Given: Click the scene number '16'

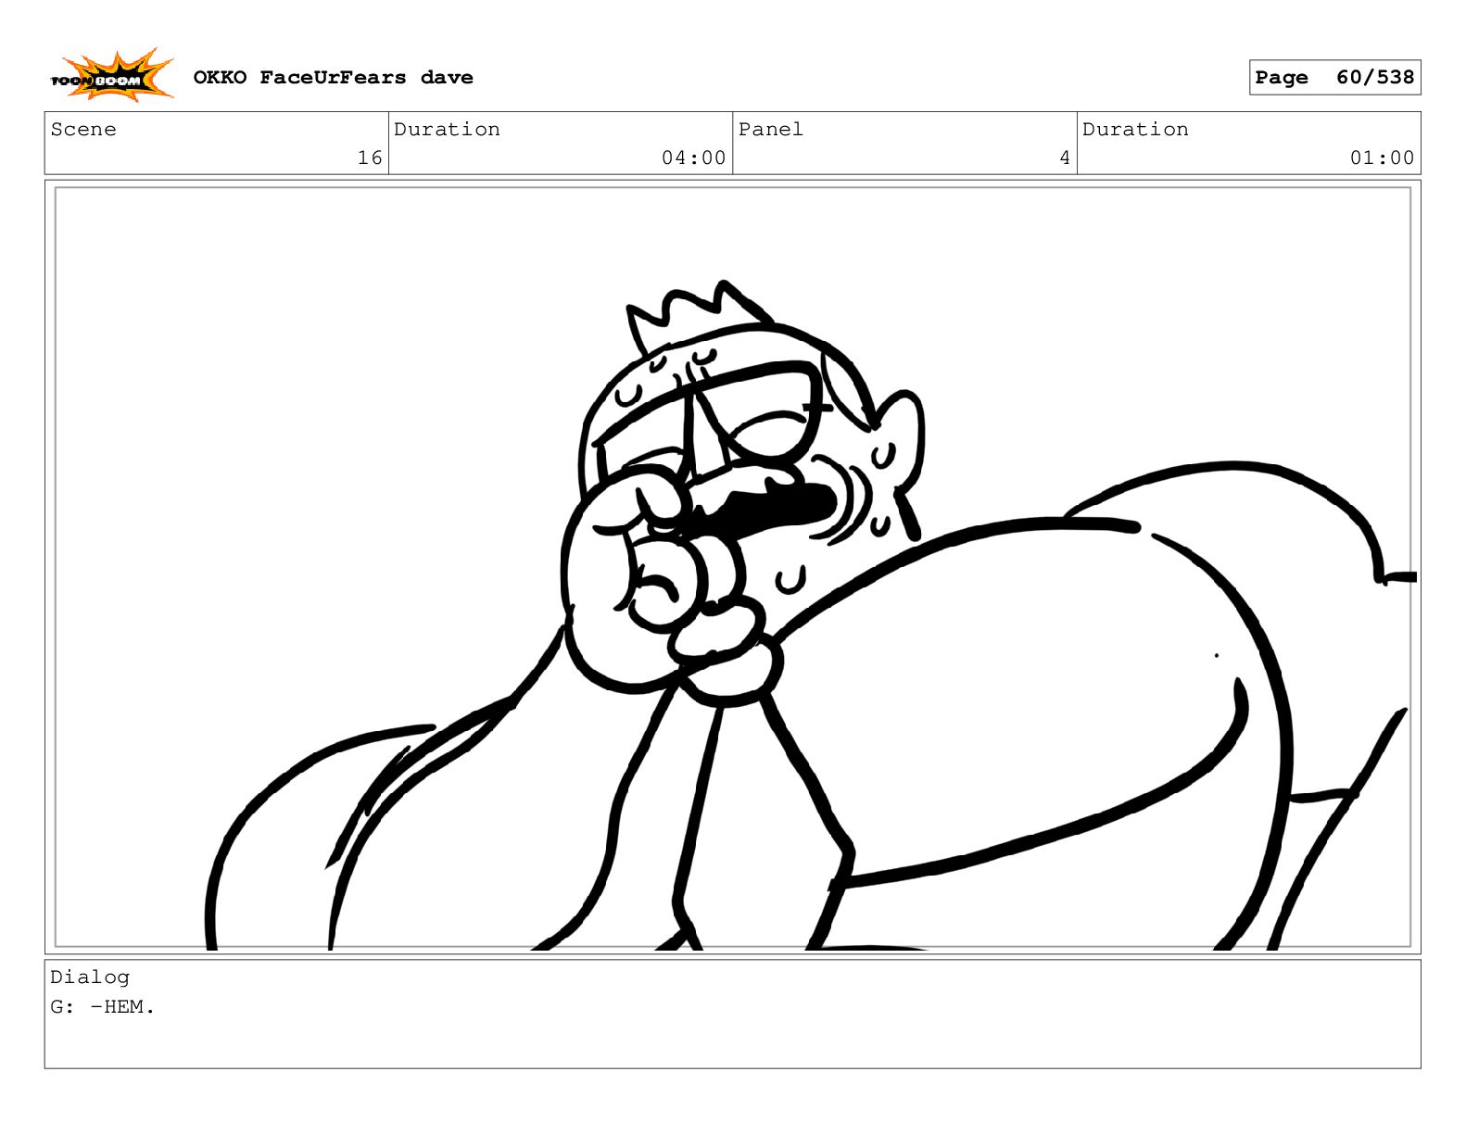Looking at the screenshot, I should [x=370, y=158].
